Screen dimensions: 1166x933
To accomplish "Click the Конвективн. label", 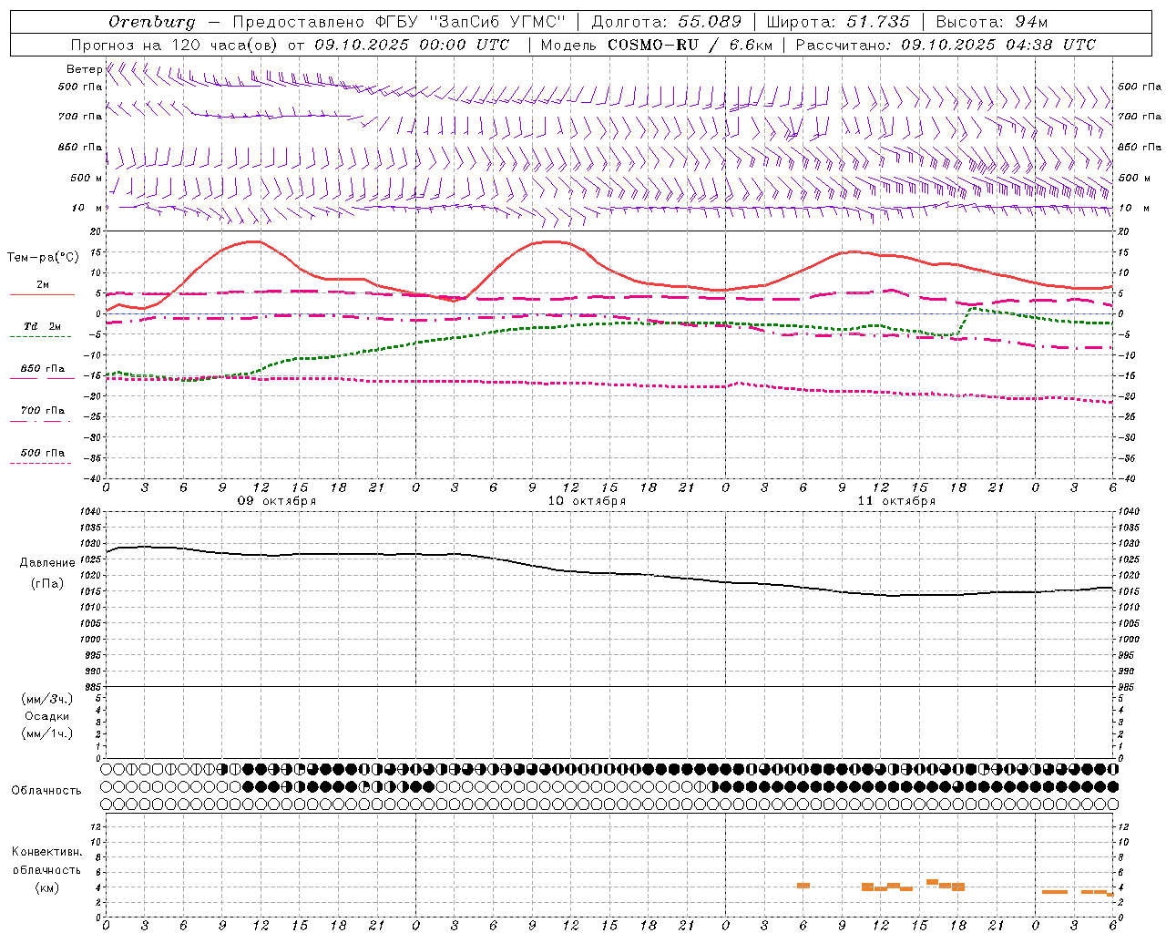I will pyautogui.click(x=47, y=852).
